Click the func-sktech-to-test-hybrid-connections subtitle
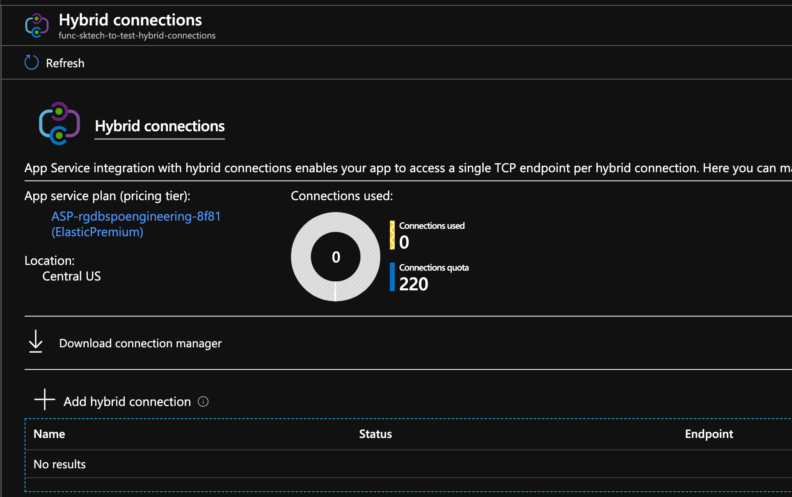Viewport: 792px width, 497px height. 137,35
